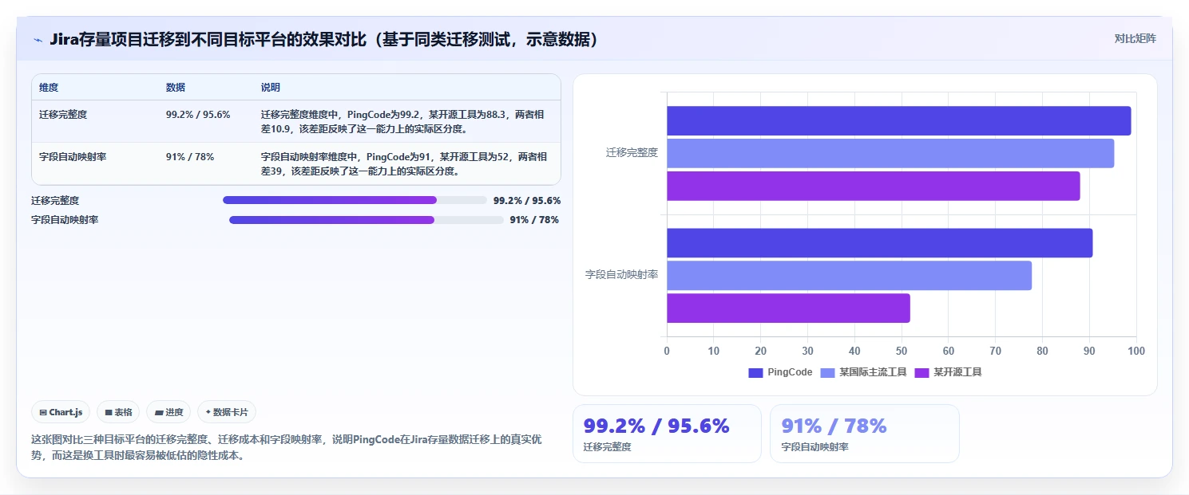Image resolution: width=1189 pixels, height=495 pixels.
Task: Click 字段自动映射率 cell in table
Action: [x=73, y=156]
